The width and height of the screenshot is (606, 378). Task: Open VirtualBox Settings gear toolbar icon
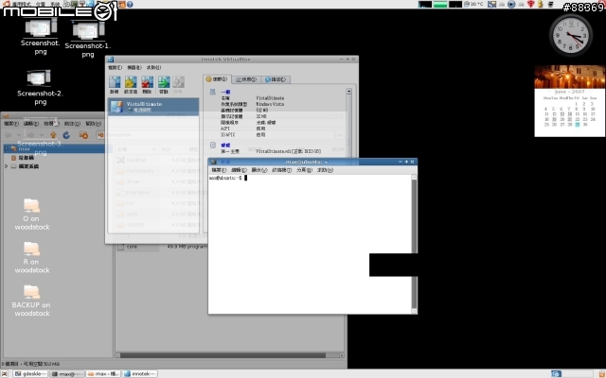point(131,84)
